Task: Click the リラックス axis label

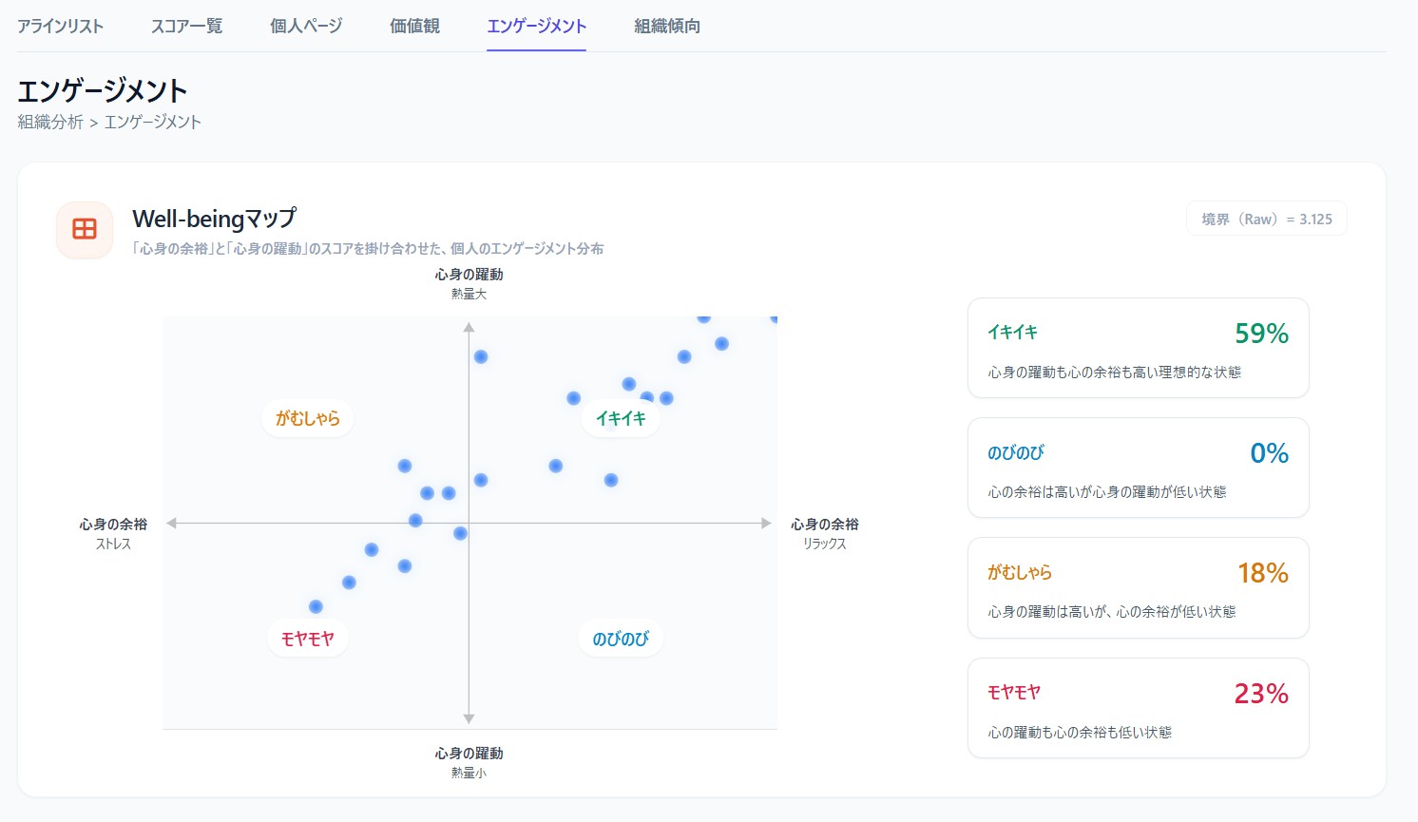Action: [824, 545]
